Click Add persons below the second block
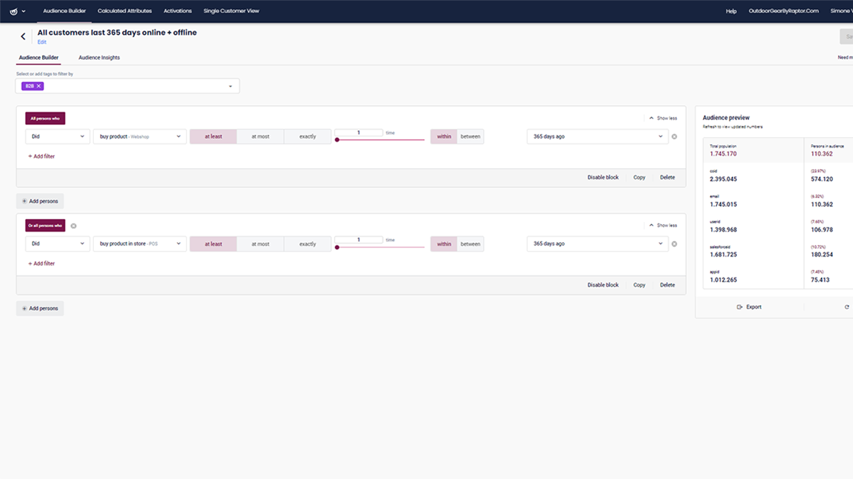This screenshot has width=853, height=479. pyautogui.click(x=40, y=309)
